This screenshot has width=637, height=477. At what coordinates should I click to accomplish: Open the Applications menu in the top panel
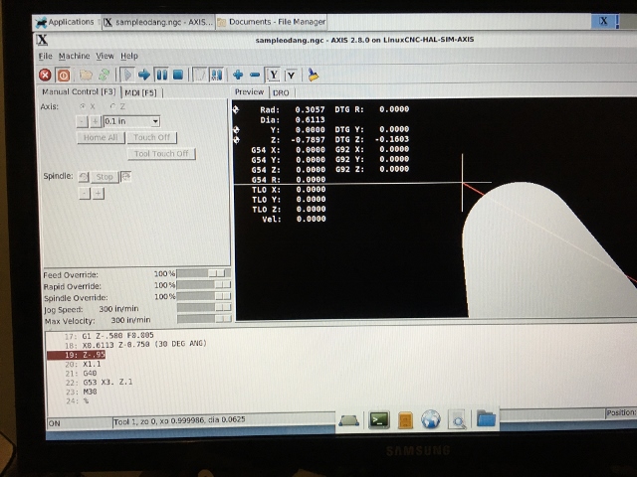(x=65, y=22)
